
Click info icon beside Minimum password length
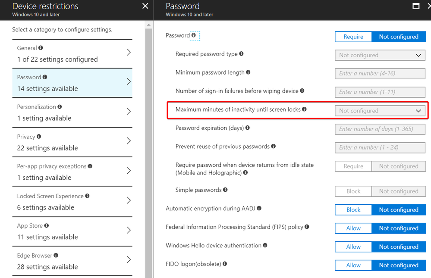coord(248,72)
